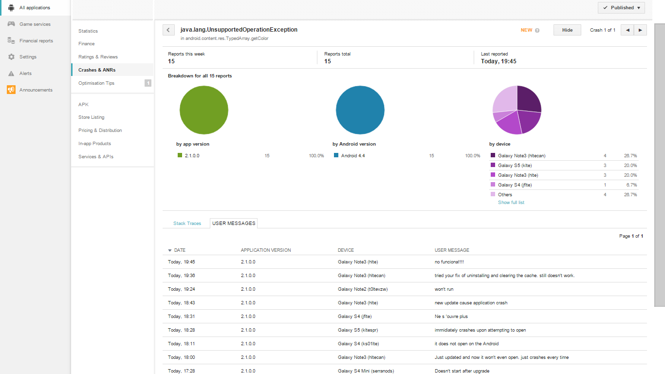
Task: Click the green swatch for version 2.1.0.0
Action: [180, 156]
